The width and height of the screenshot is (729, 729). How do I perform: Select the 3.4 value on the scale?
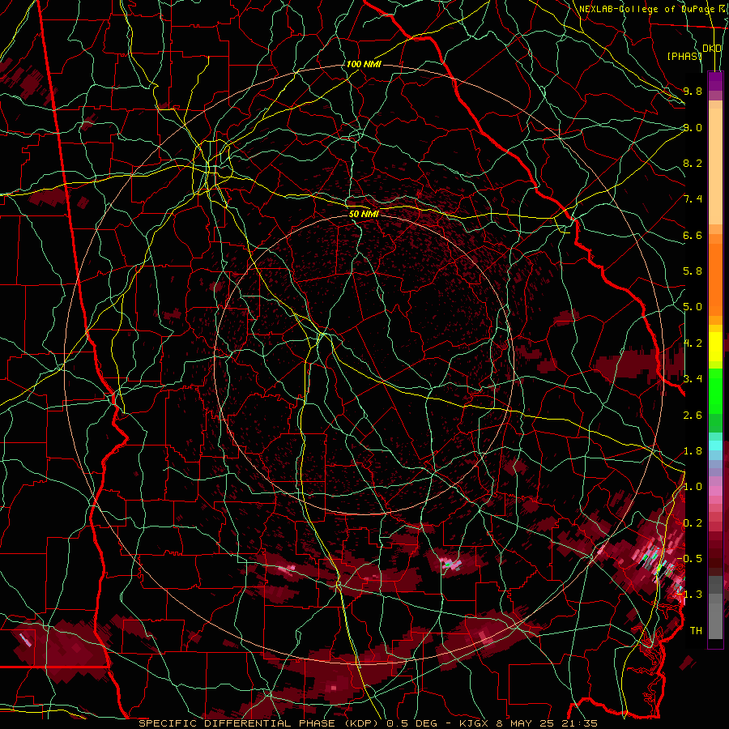click(693, 379)
